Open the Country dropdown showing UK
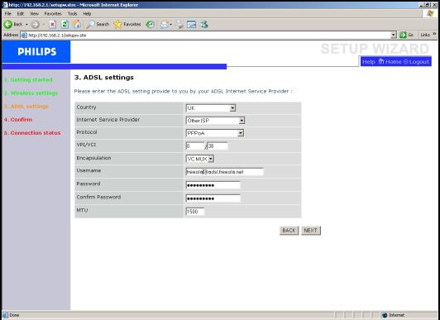This screenshot has width=440, height=320. point(211,108)
